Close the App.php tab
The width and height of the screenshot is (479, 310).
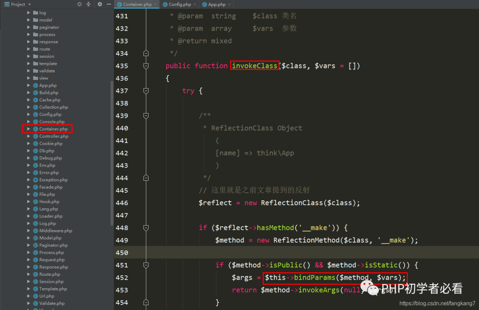(229, 4)
